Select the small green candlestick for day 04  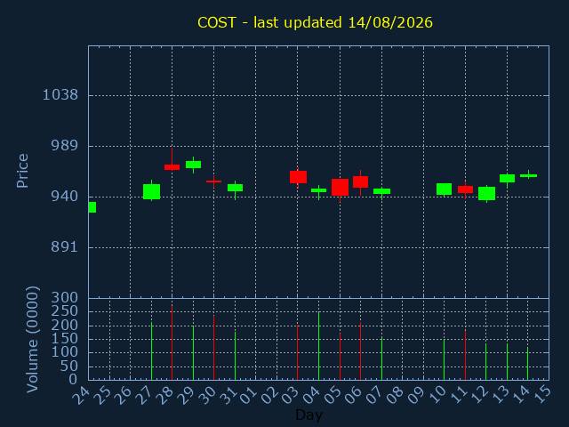coord(318,190)
